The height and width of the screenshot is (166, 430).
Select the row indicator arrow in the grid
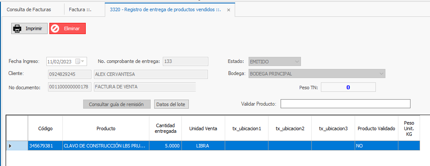pyautogui.click(x=10, y=146)
